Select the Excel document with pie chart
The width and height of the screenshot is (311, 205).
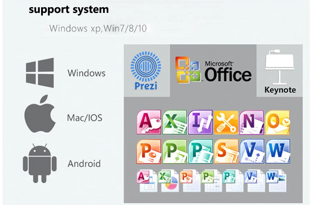coord(168,180)
